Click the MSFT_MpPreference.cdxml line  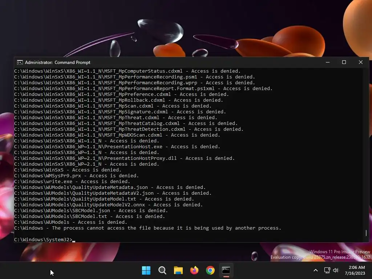pos(121,94)
